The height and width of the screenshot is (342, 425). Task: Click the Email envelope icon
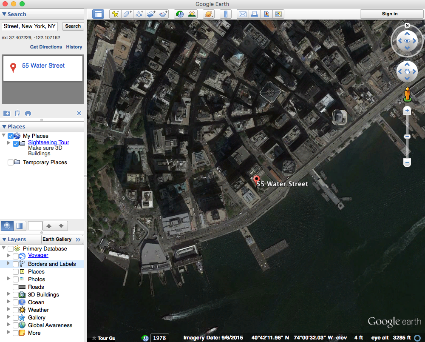242,14
